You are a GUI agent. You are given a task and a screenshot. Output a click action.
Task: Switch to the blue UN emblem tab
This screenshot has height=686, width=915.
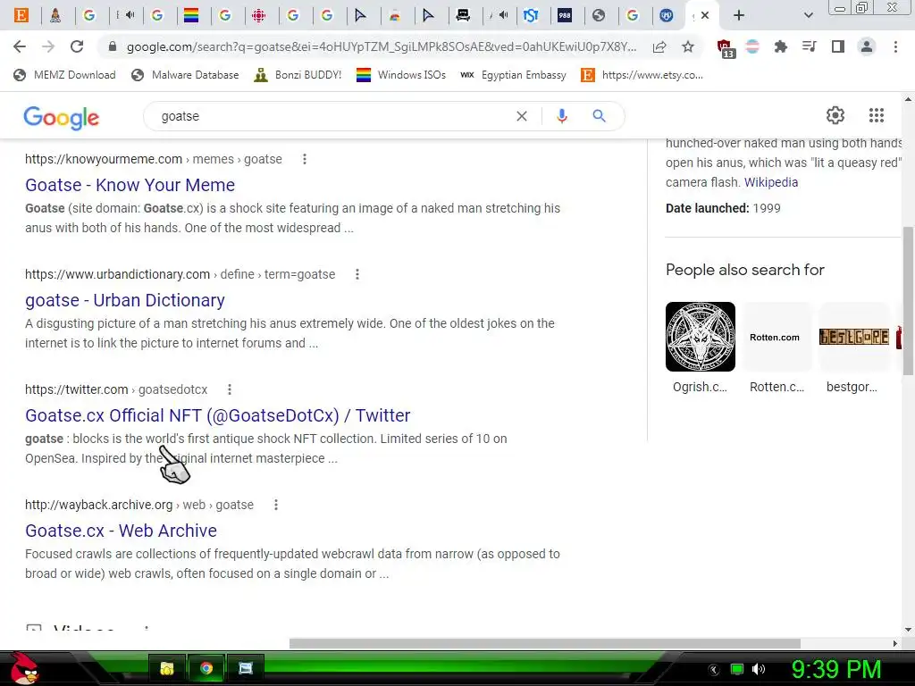tap(667, 15)
